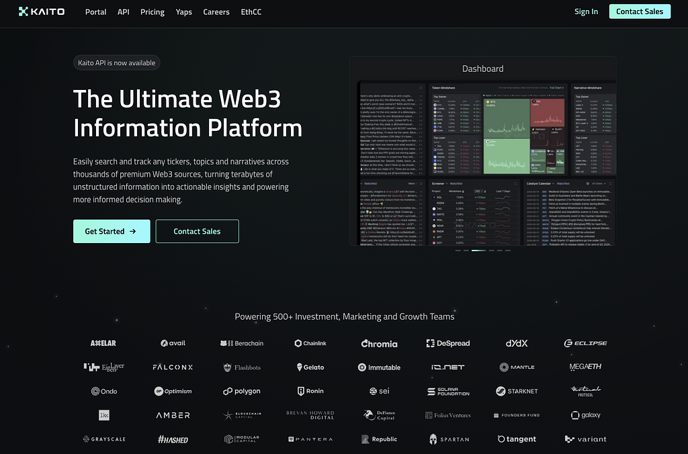Open the Yaps navigation item
The image size is (688, 454).
click(184, 11)
